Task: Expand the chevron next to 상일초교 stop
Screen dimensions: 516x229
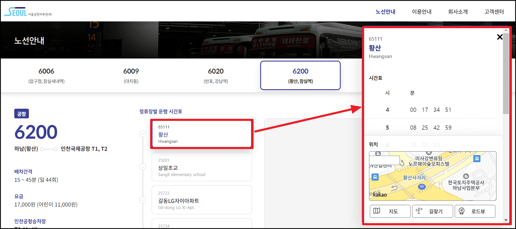Action: [143, 167]
